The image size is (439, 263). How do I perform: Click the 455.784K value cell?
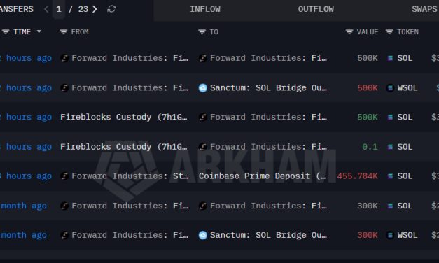point(357,176)
